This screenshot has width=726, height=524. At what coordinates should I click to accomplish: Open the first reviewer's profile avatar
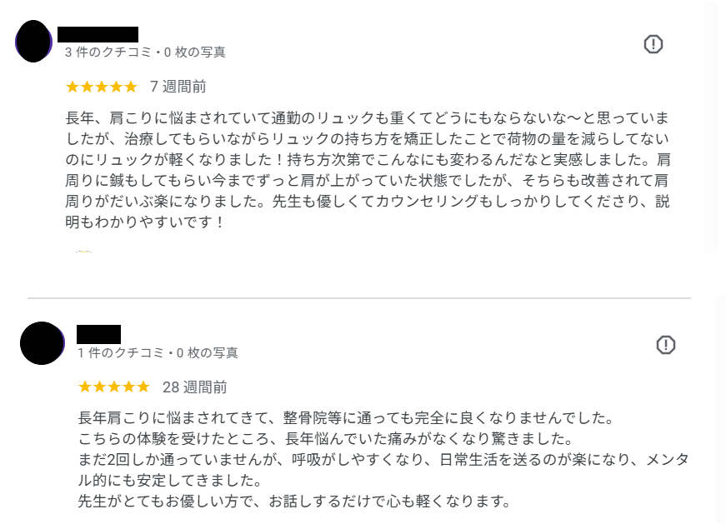34,41
